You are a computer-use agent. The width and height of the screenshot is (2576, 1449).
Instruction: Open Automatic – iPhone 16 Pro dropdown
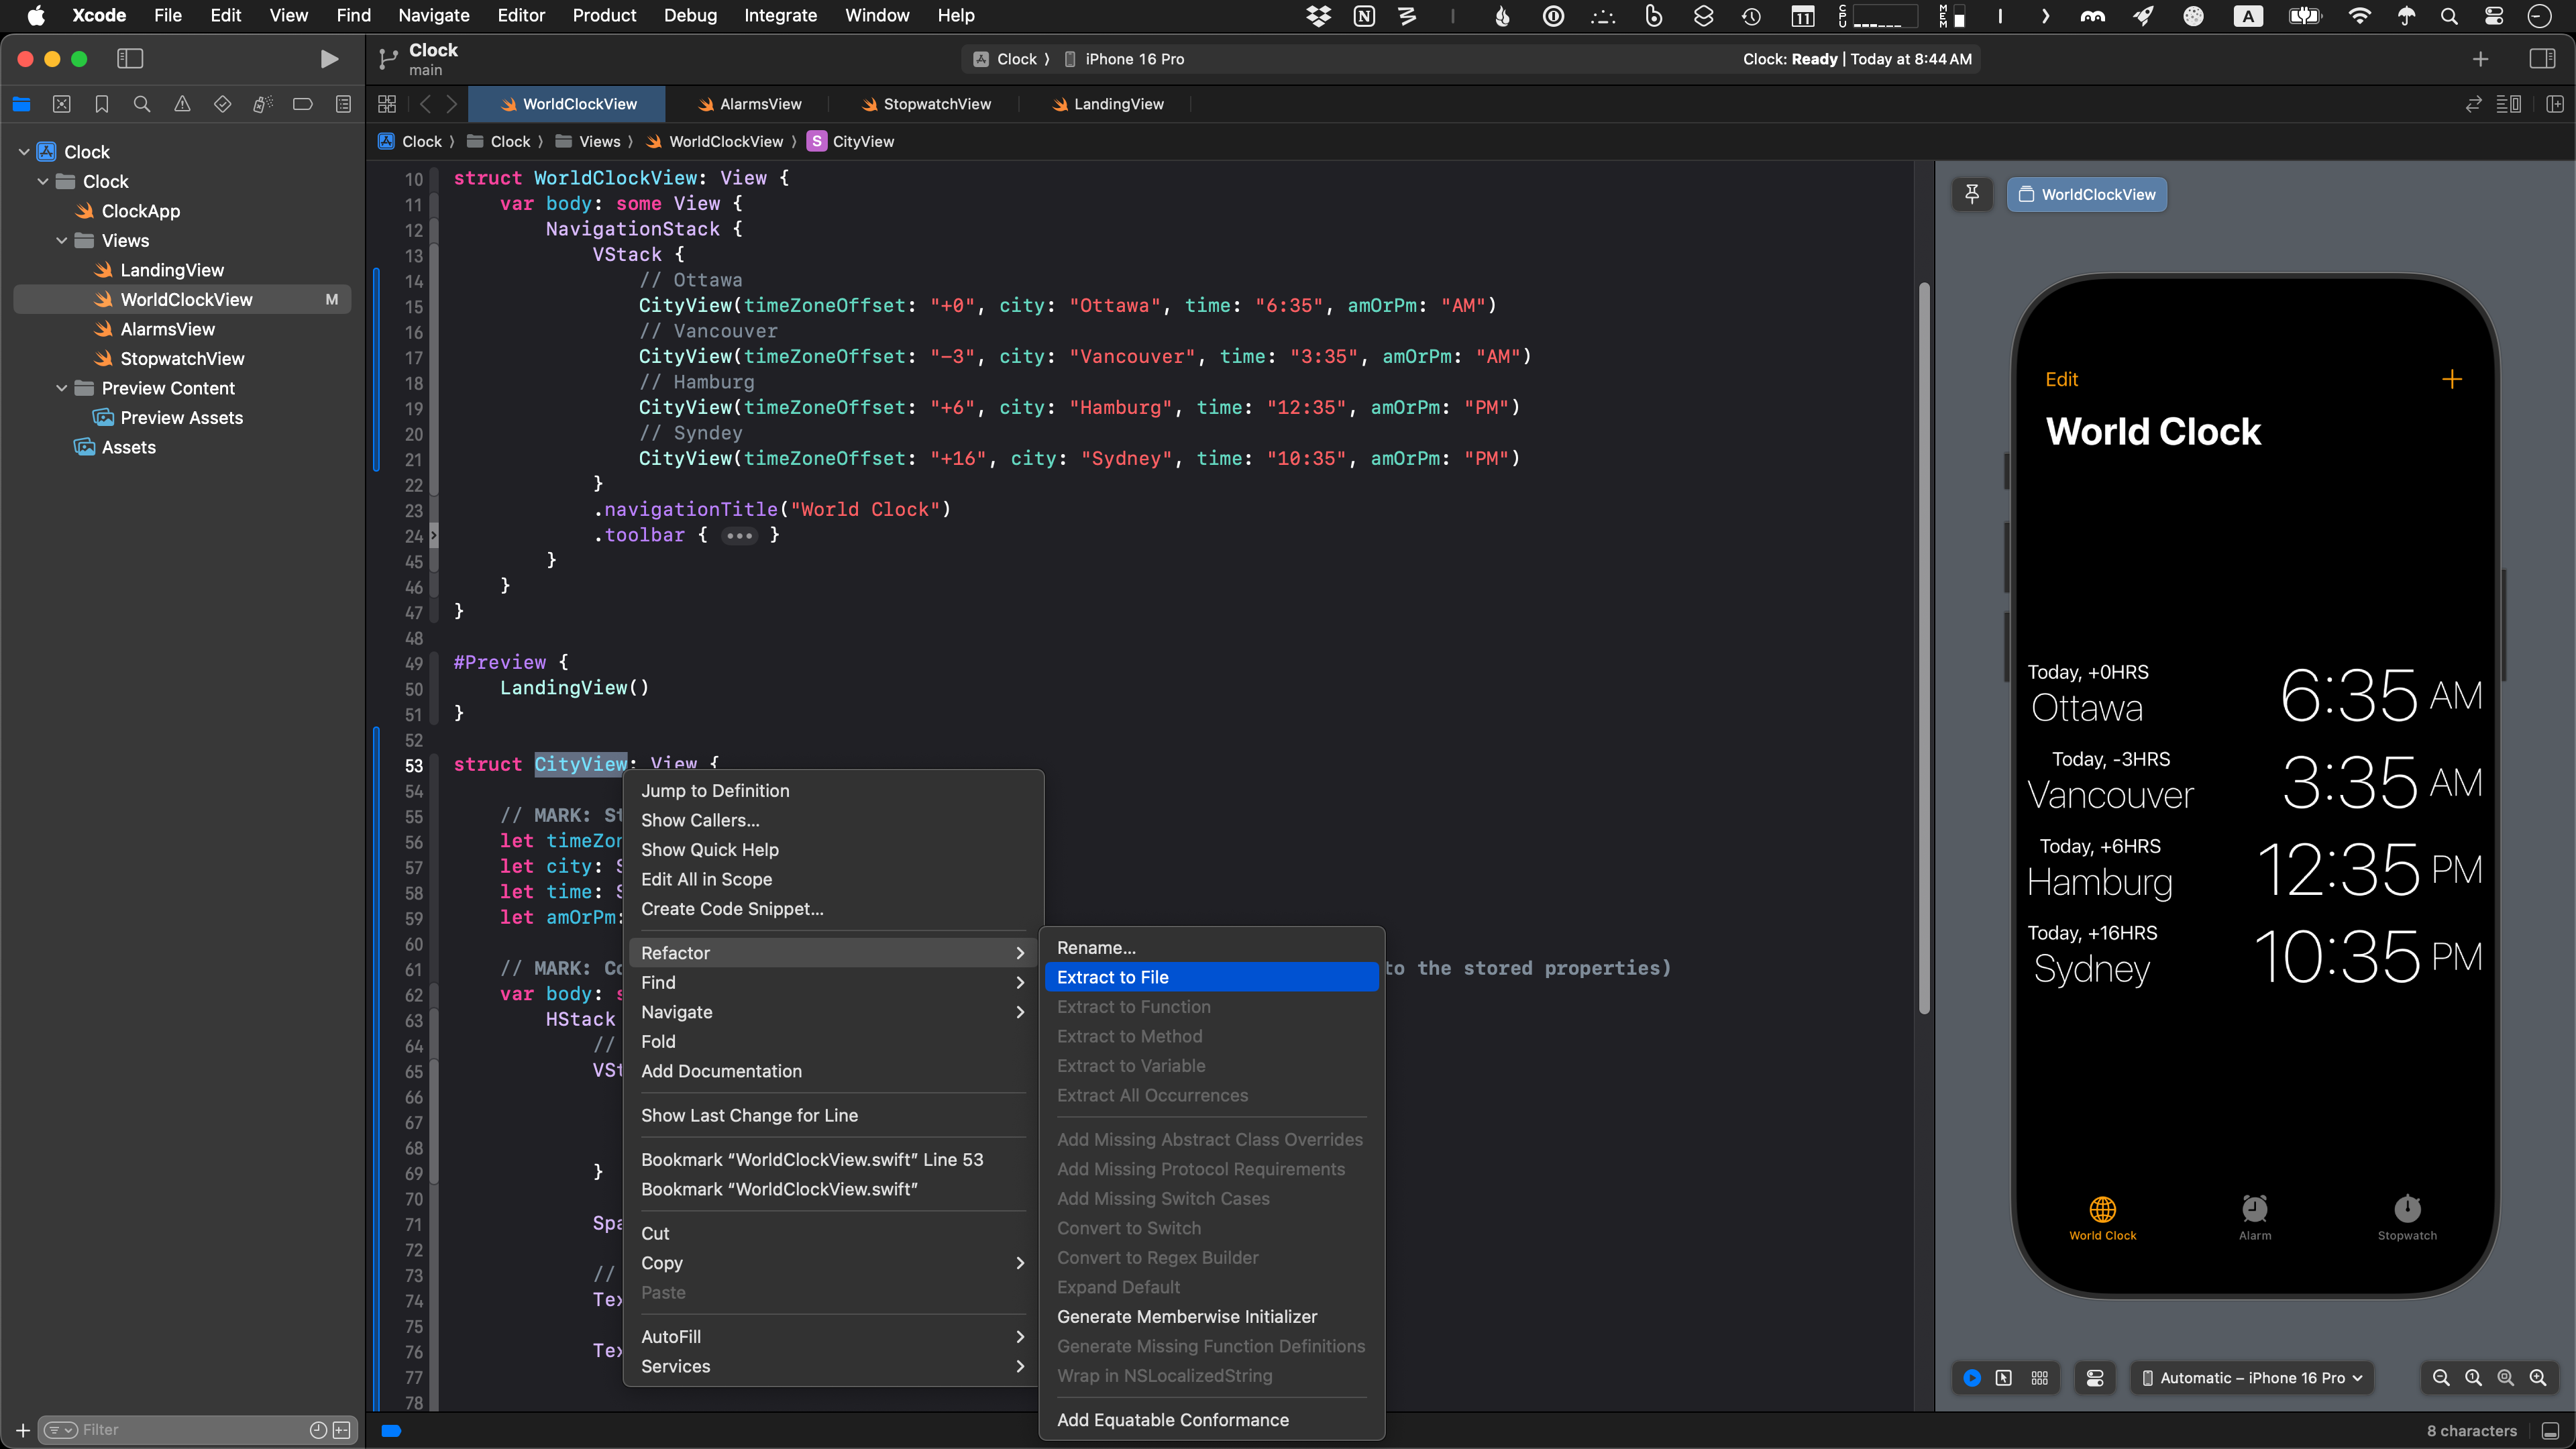tap(2252, 1378)
